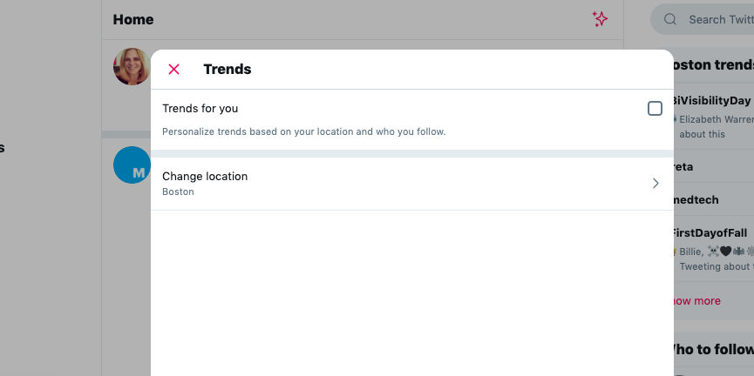Open the medtech trending topic
This screenshot has height=376, width=754.
coord(696,200)
